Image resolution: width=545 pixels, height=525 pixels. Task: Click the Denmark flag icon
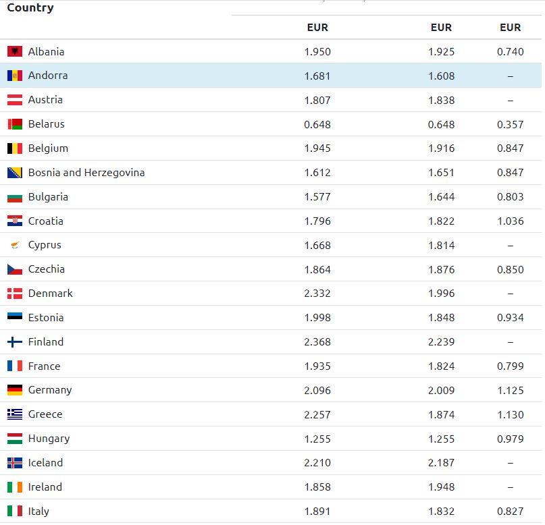(15, 294)
